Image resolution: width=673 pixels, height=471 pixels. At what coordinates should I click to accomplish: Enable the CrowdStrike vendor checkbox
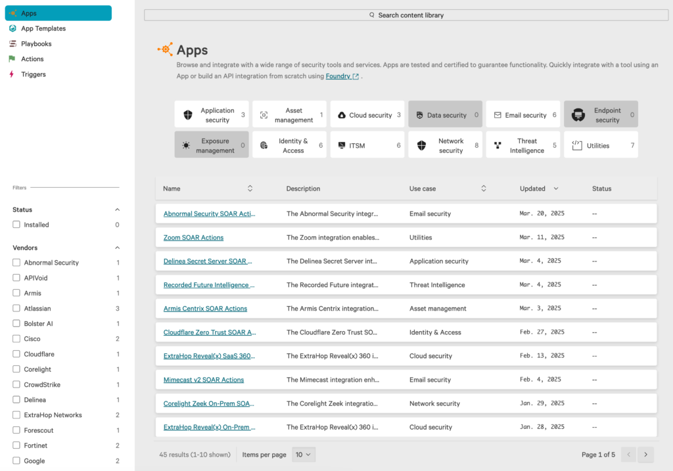(x=16, y=384)
